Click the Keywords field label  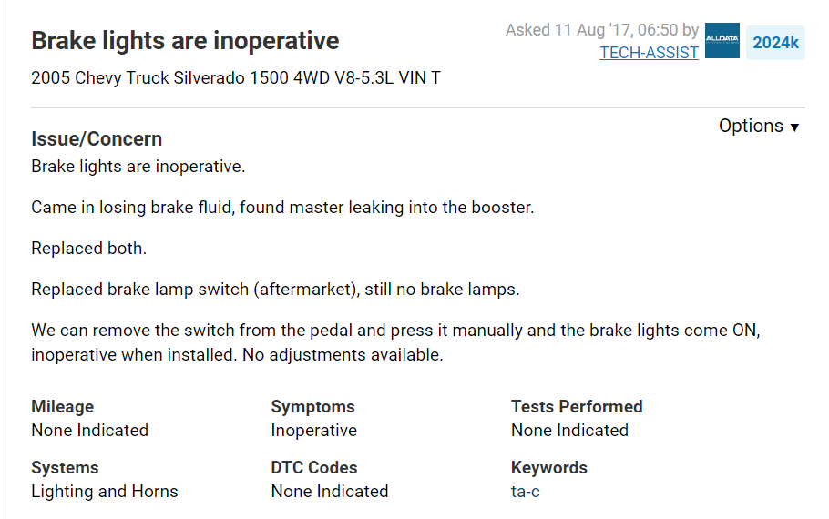(x=549, y=468)
